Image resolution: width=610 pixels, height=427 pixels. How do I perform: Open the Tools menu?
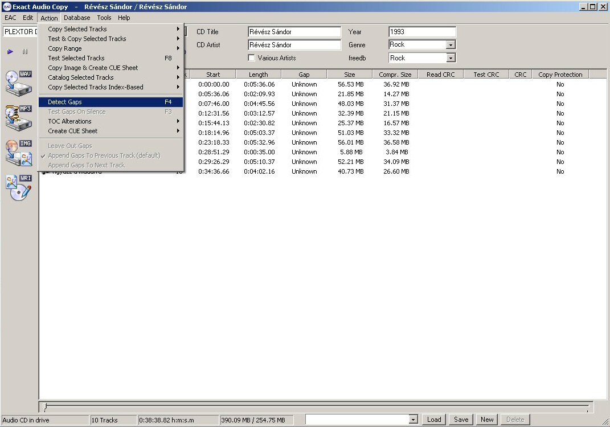pos(104,18)
